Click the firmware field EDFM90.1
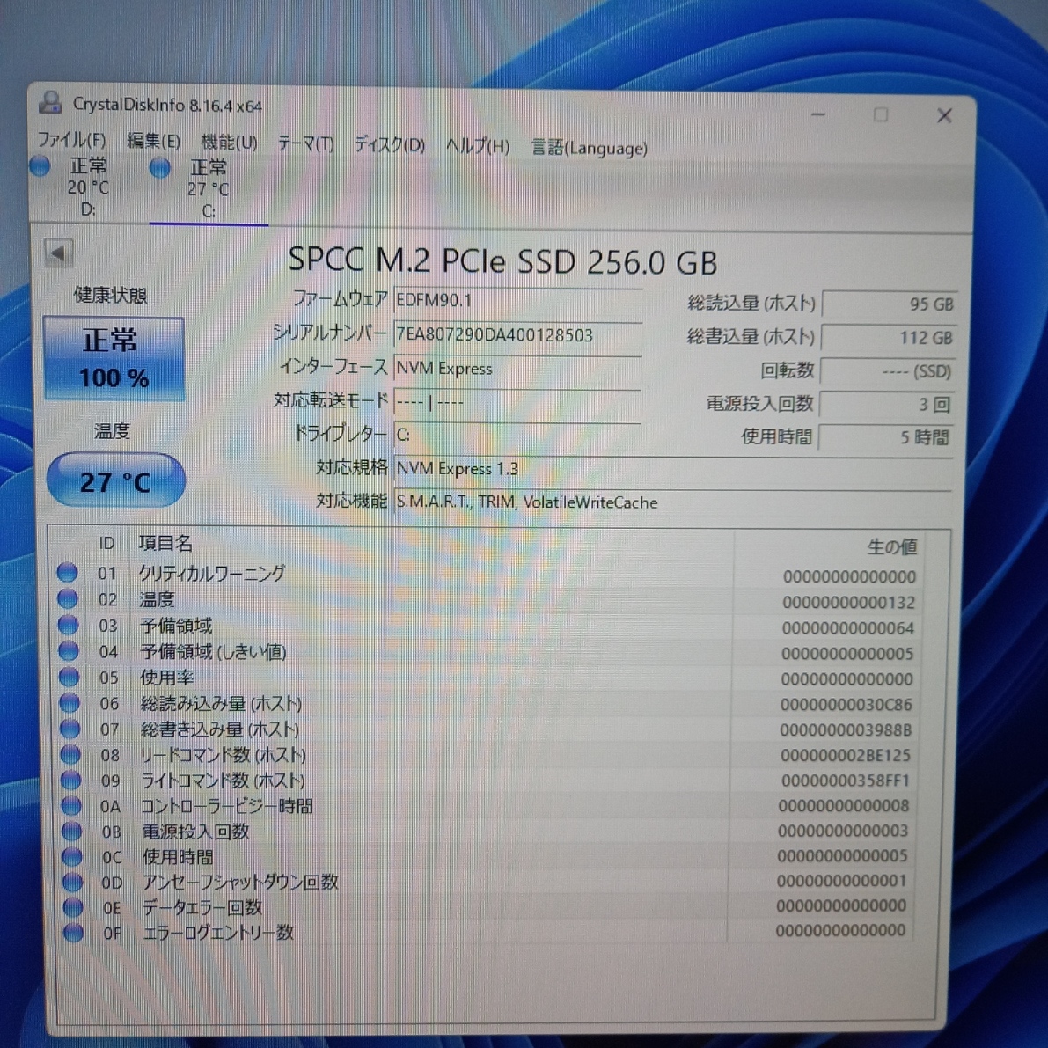This screenshot has width=1048, height=1048. [518, 300]
